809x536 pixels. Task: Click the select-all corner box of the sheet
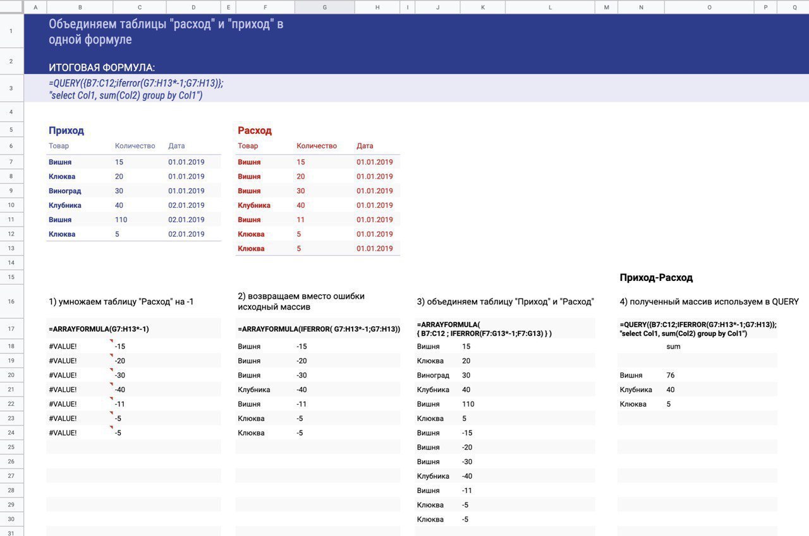tap(11, 7)
